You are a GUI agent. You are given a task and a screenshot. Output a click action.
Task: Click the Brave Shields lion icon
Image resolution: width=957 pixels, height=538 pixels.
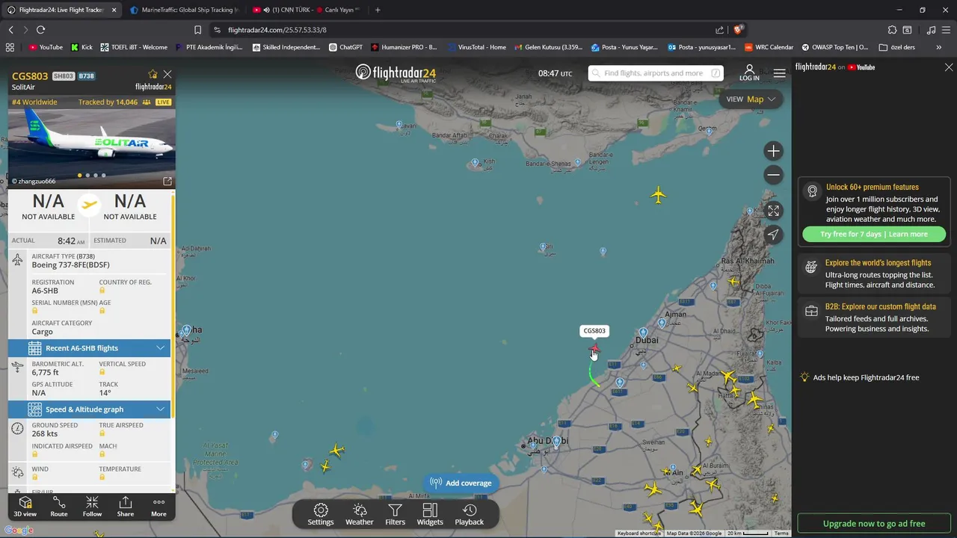[737, 30]
